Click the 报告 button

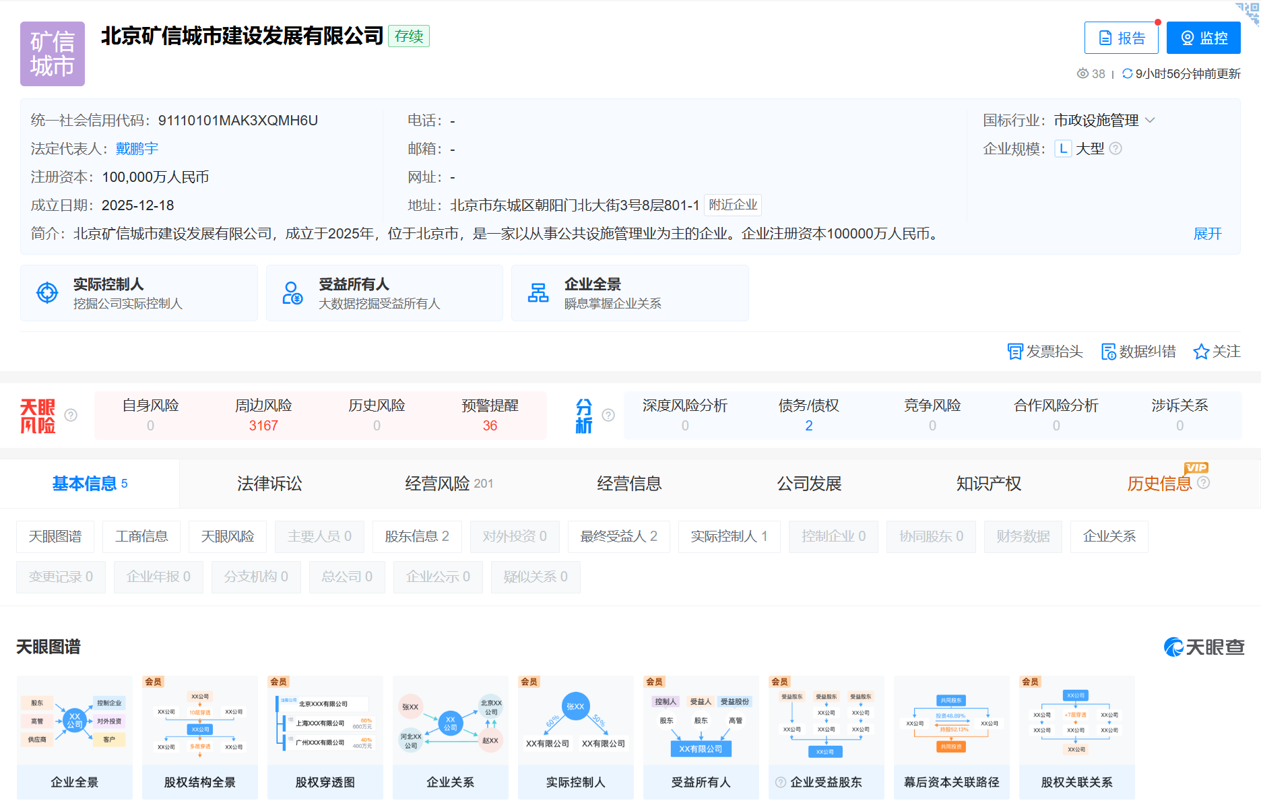pos(1122,38)
